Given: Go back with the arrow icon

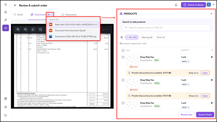Looking at the screenshot, I should pos(15,5).
